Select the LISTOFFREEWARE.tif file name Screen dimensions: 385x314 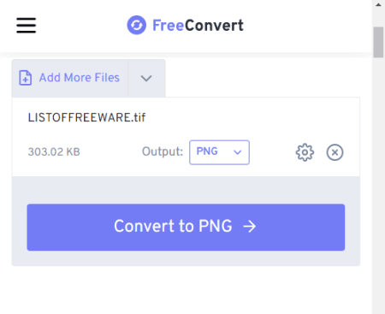coord(86,117)
